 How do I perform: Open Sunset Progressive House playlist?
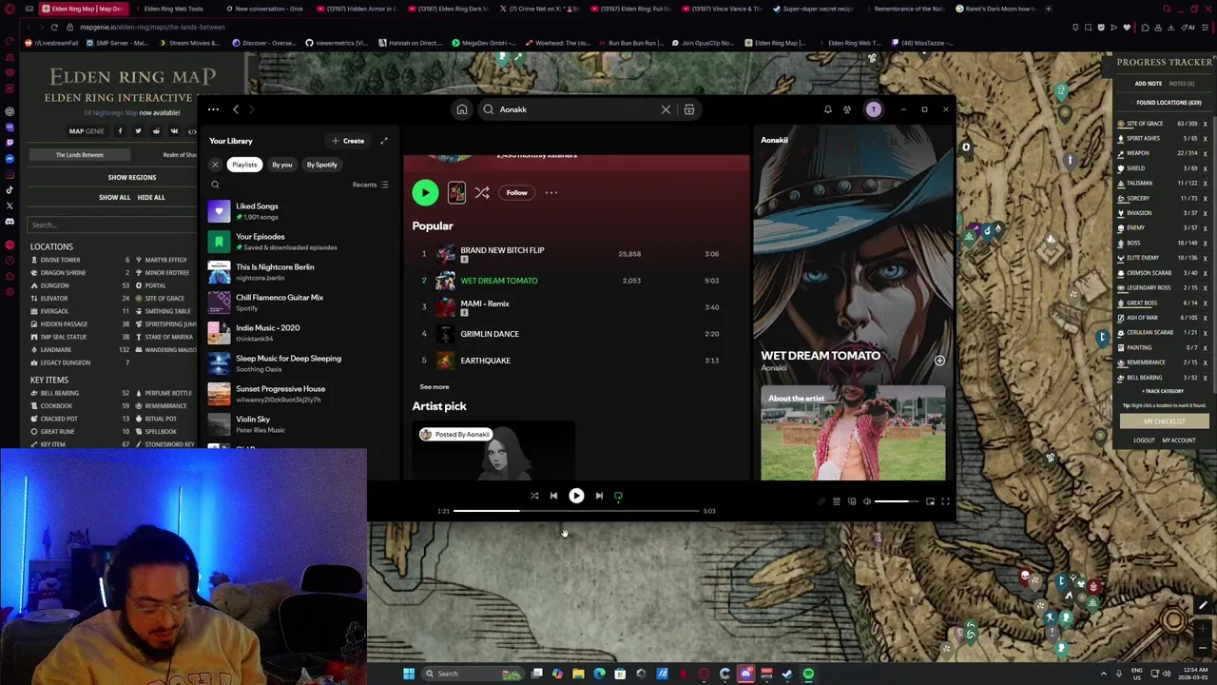pos(299,394)
